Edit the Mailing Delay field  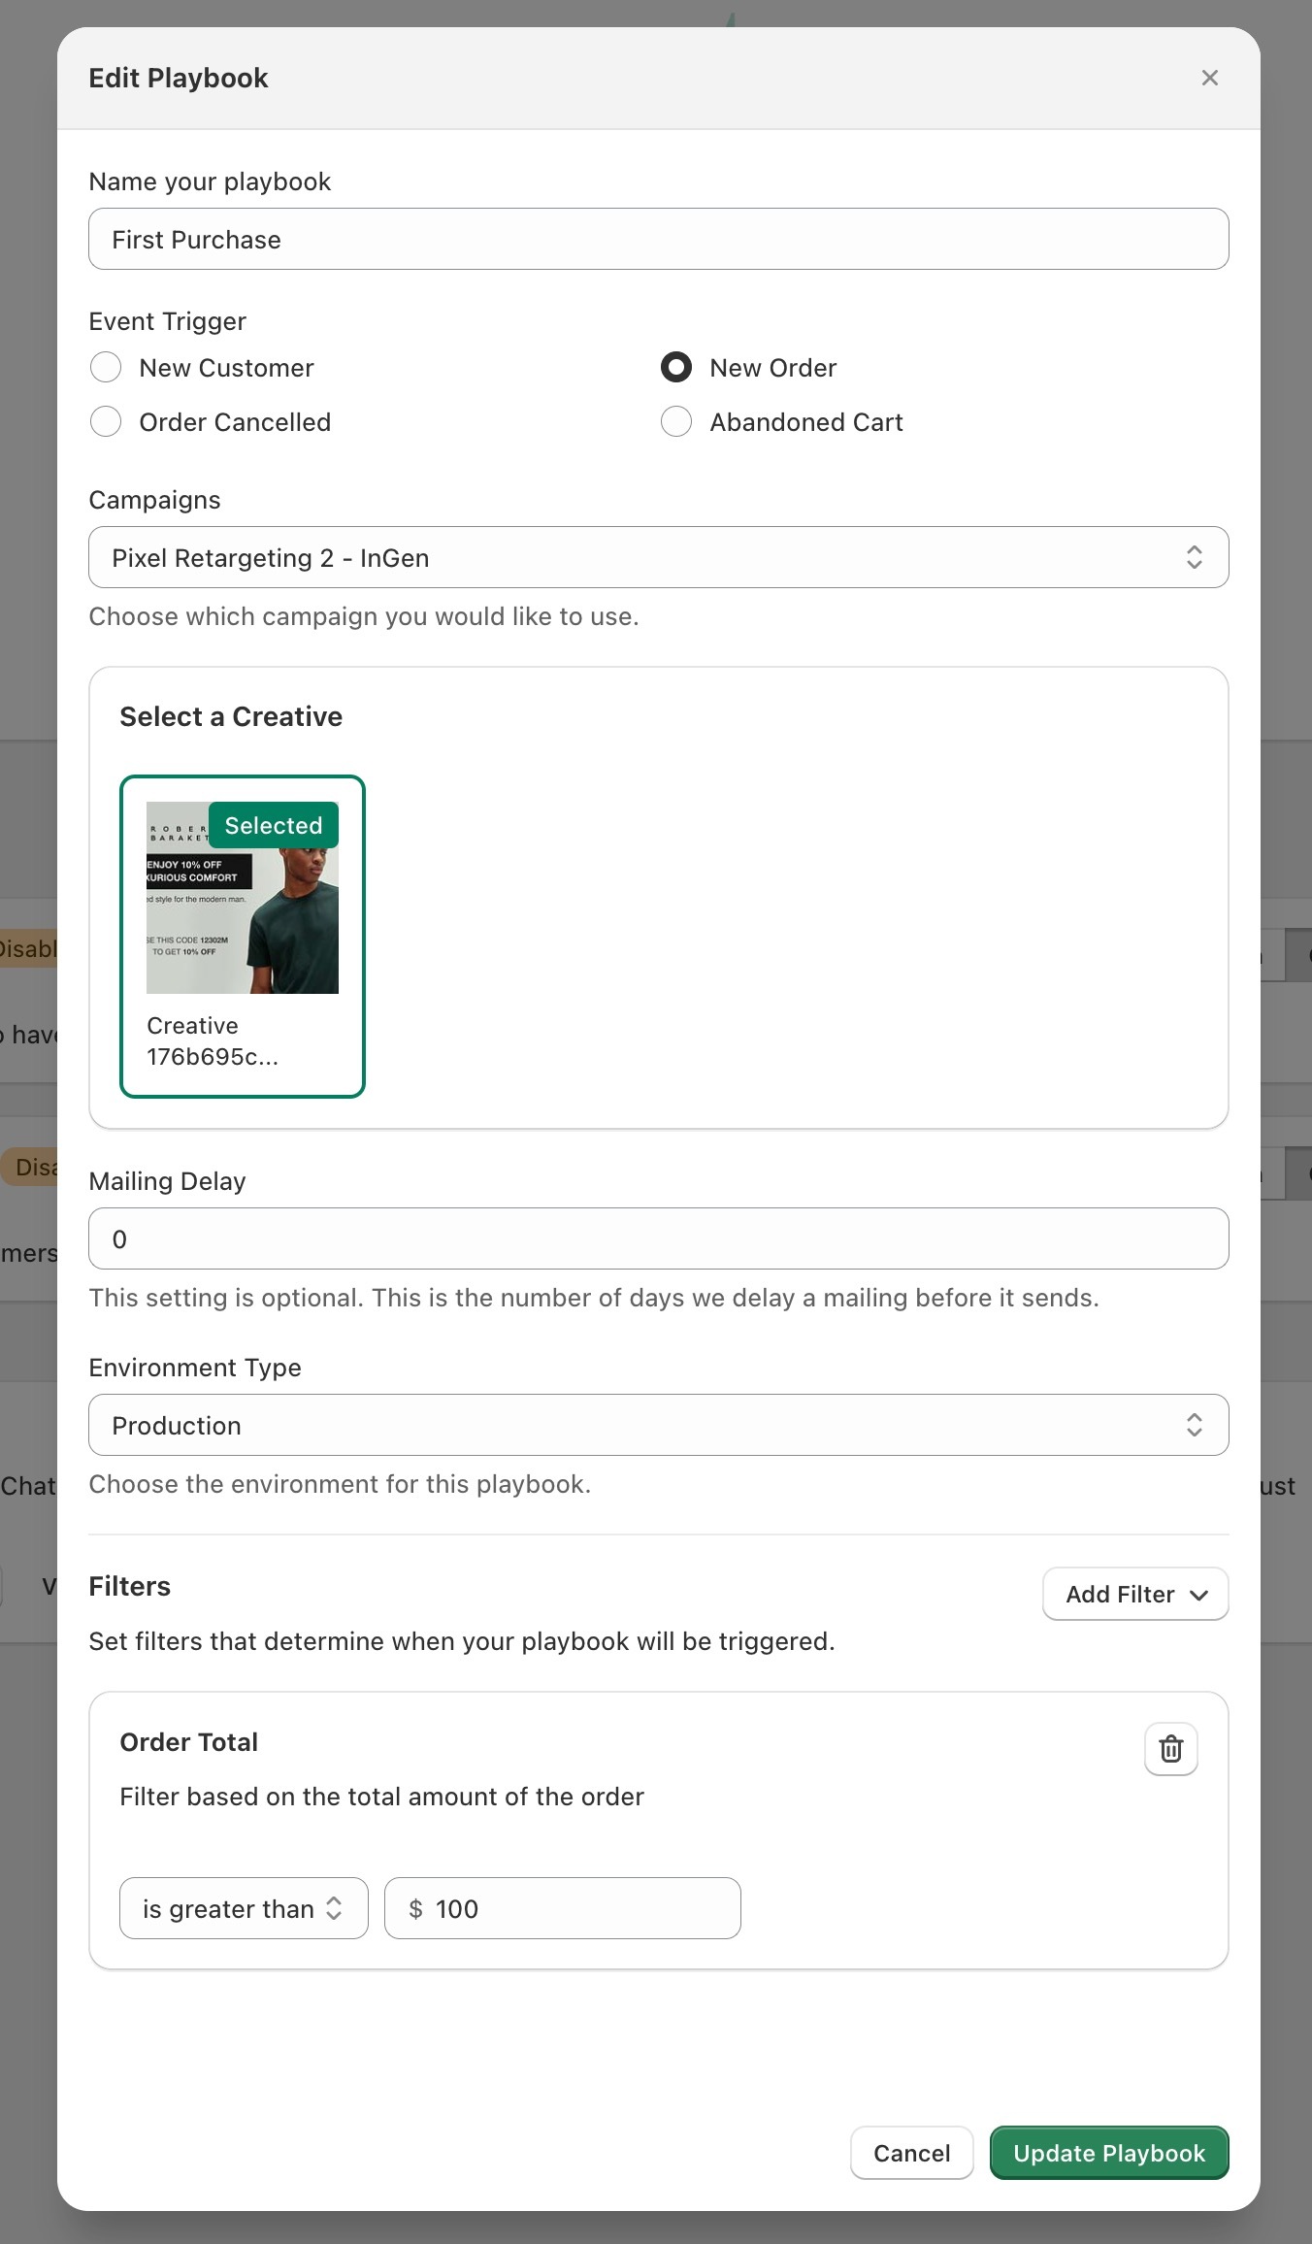tap(659, 1238)
